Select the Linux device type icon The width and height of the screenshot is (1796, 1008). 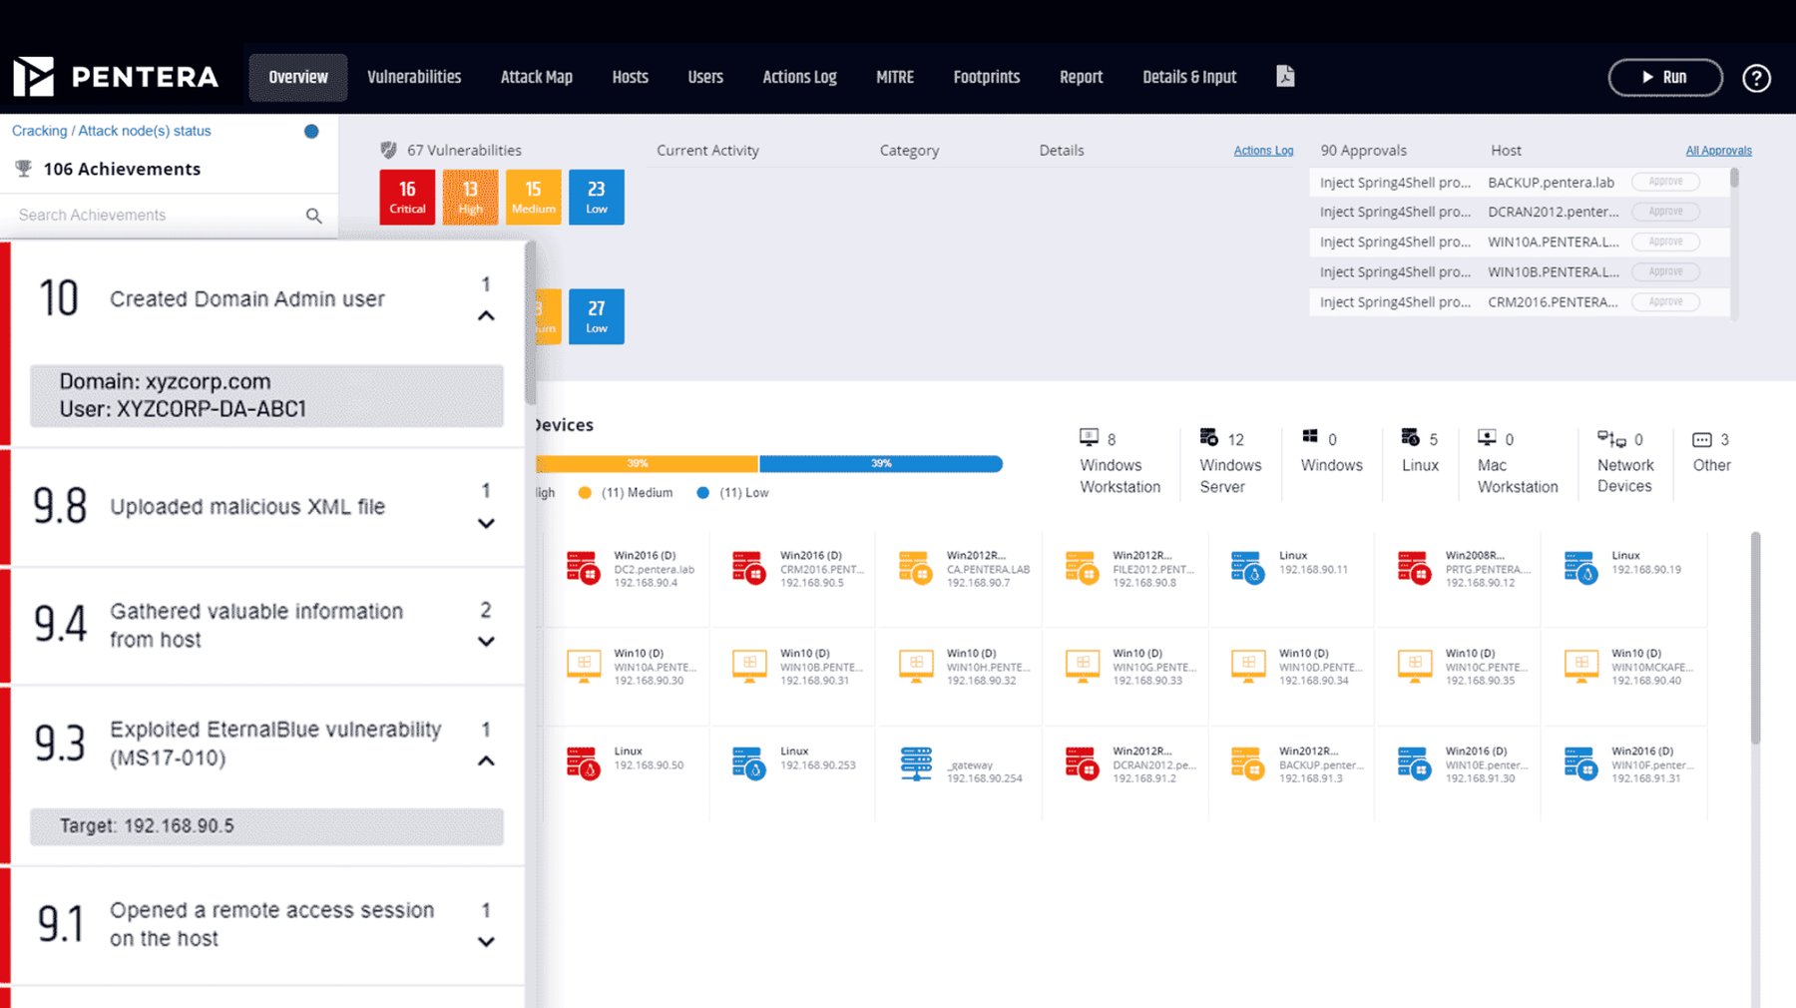[x=1410, y=437]
